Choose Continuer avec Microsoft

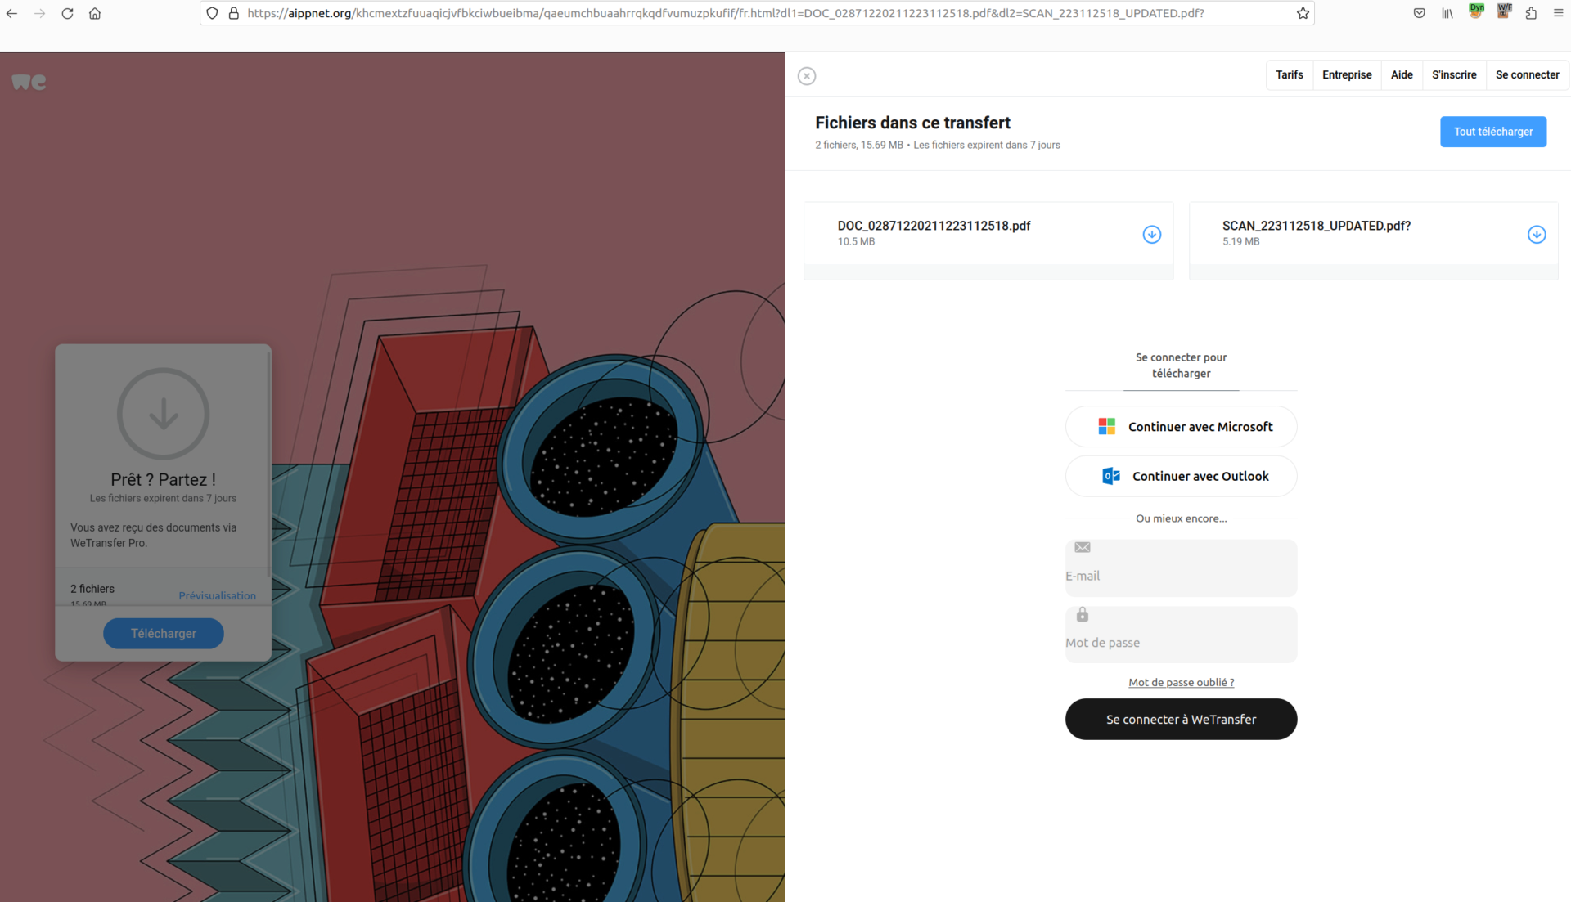point(1181,426)
